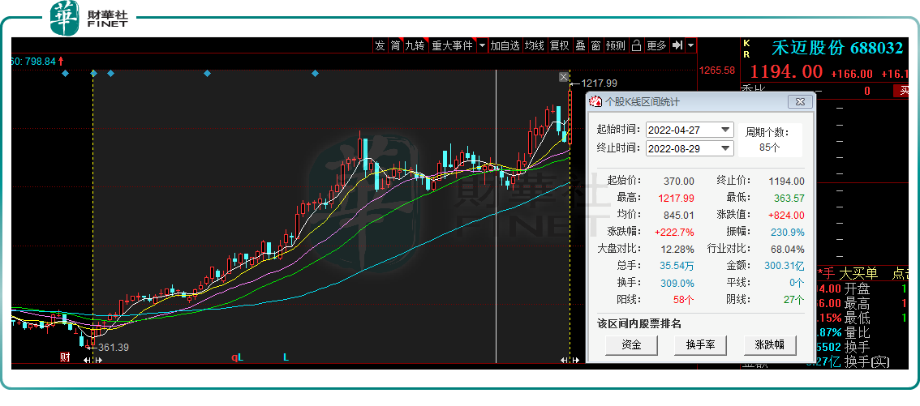Click the red qL marker below chart
Image resolution: width=920 pixels, height=406 pixels.
coord(237,357)
